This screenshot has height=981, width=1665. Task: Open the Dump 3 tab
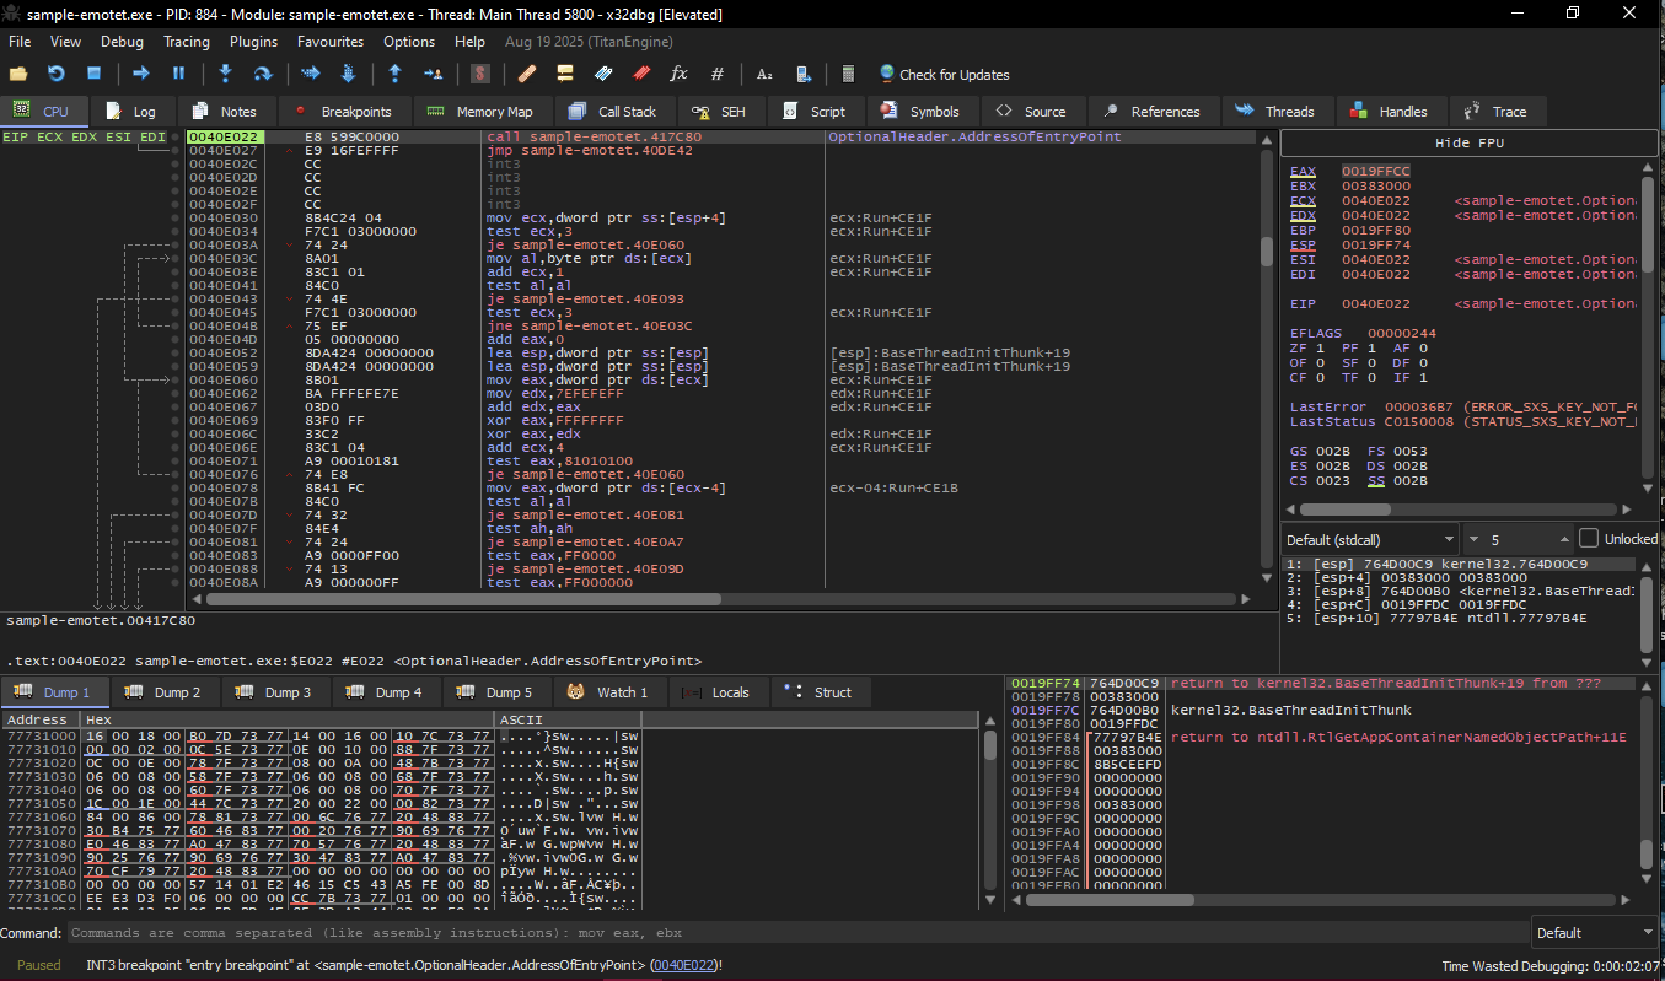pyautogui.click(x=276, y=692)
